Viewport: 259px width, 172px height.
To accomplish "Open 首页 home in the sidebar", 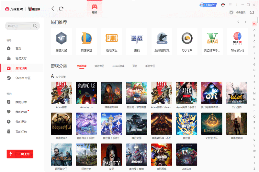I will click(18, 48).
